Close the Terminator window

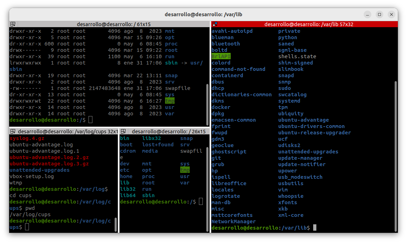pos(391,14)
